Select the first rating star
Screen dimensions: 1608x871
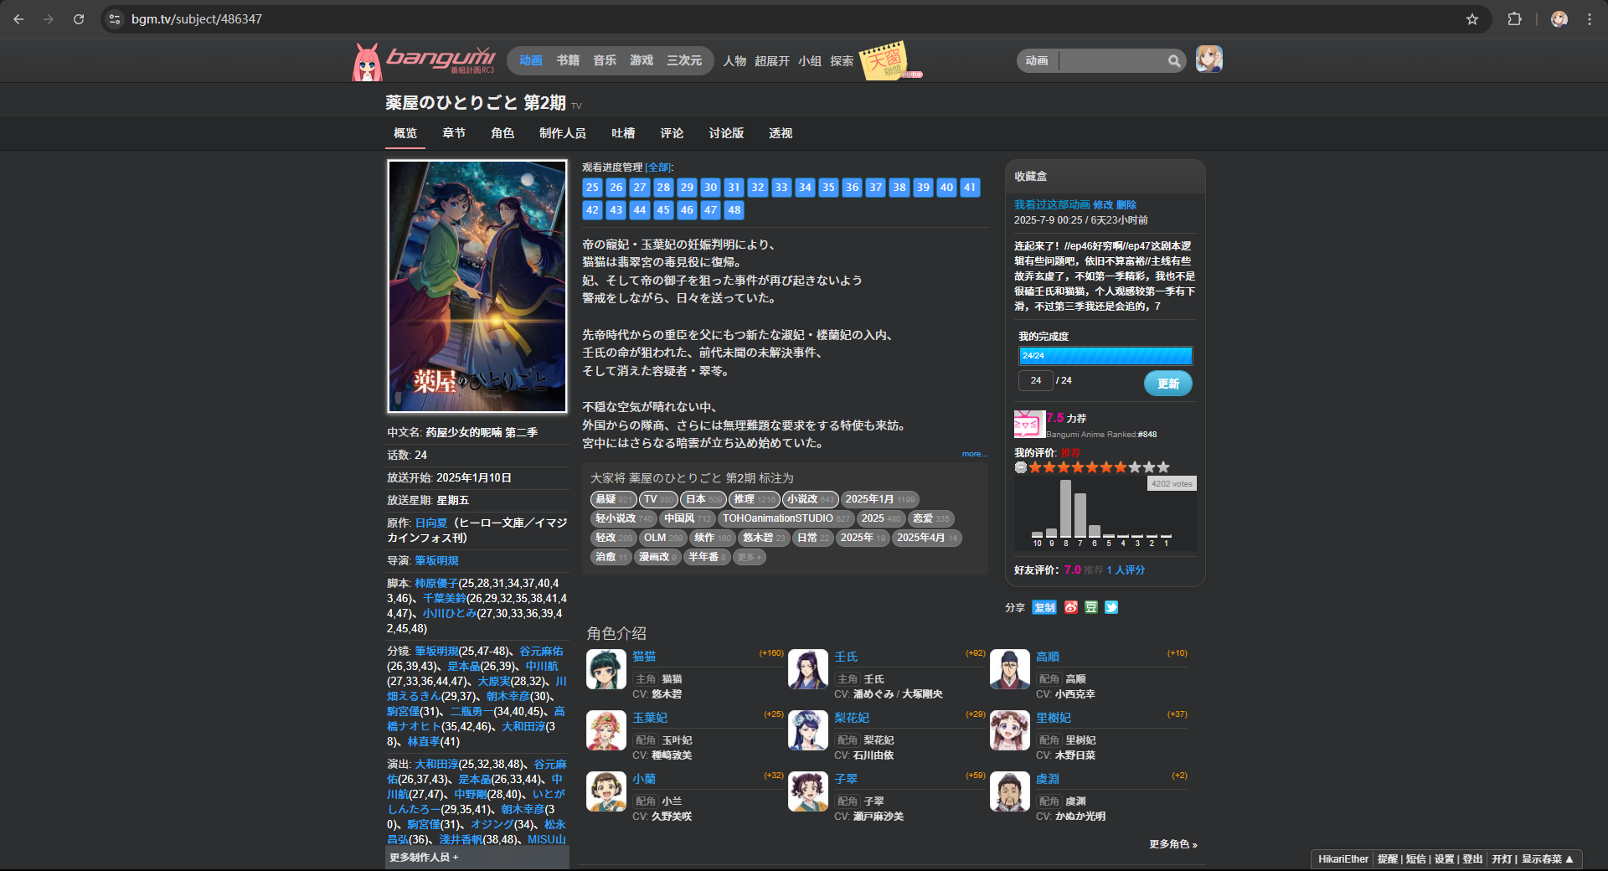pyautogui.click(x=1035, y=467)
